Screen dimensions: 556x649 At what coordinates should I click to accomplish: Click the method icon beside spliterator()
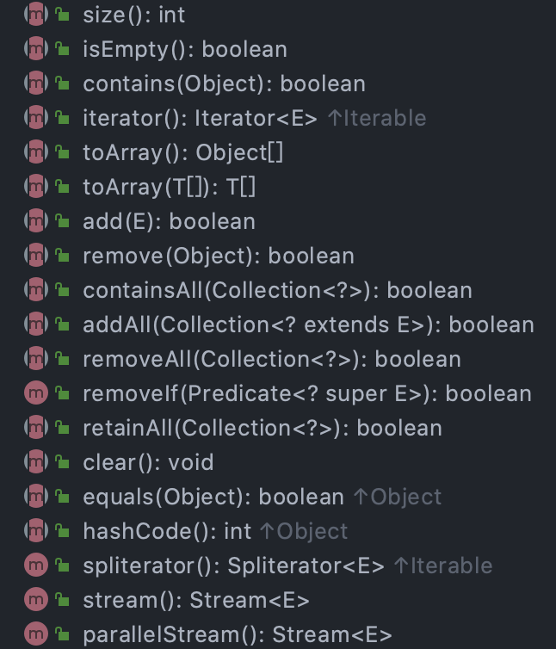35,566
